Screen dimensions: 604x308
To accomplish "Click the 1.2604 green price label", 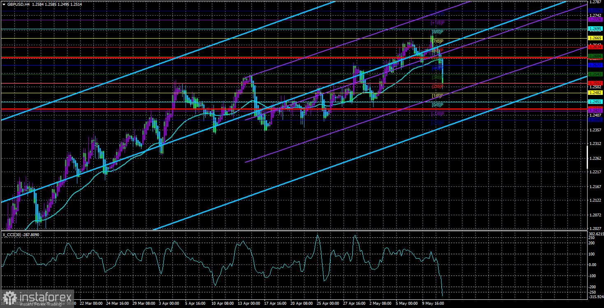I will [x=596, y=56].
